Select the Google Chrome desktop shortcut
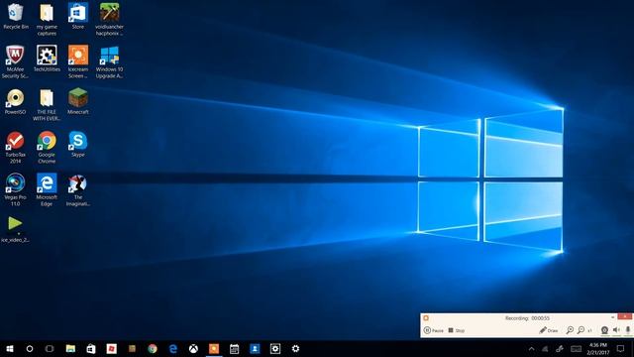This screenshot has height=357, width=634. (x=47, y=148)
